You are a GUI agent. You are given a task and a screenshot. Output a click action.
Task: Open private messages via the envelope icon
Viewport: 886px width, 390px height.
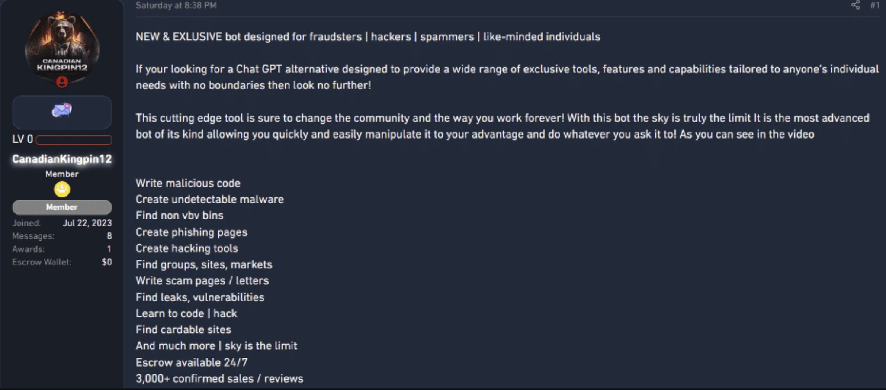click(61, 112)
